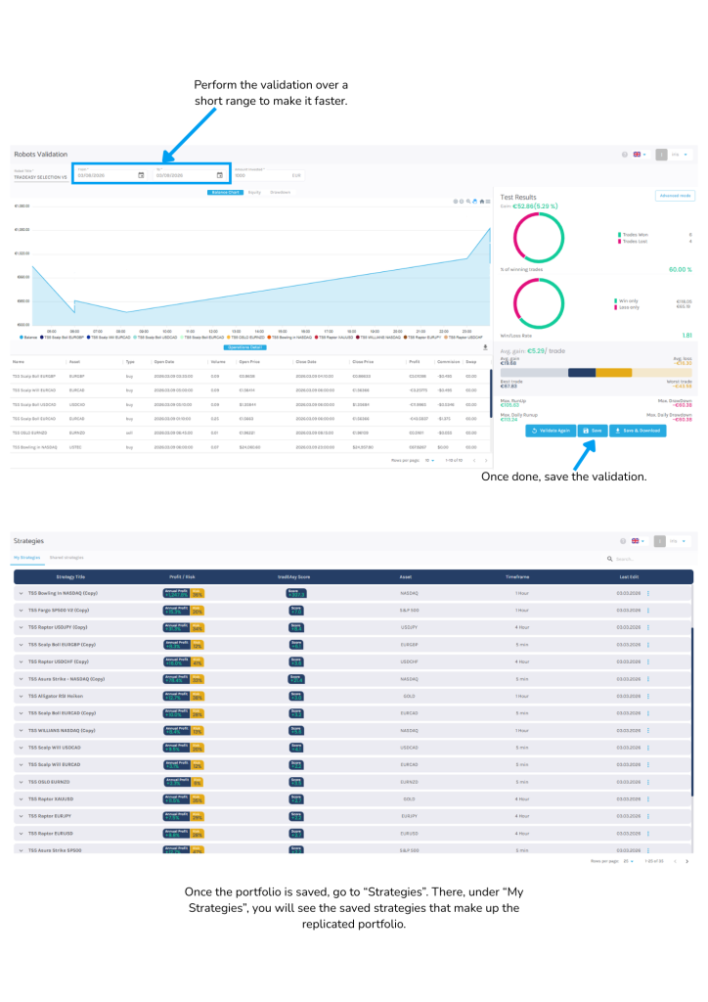Open the To date calendar picker
Screen dimensions: 708x1002
click(220, 176)
